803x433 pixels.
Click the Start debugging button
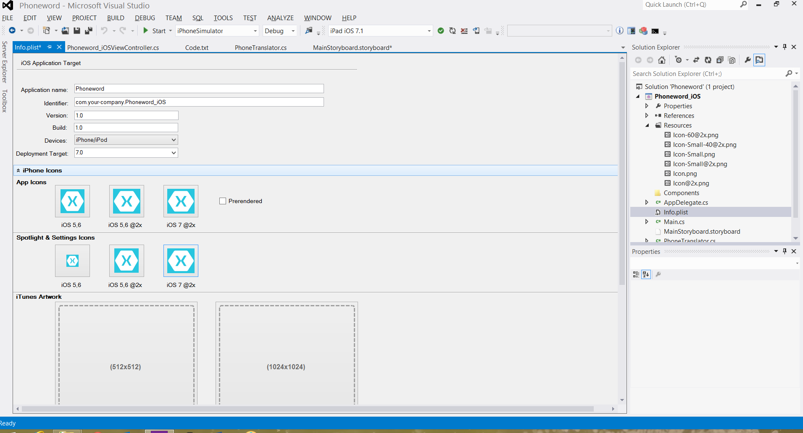tap(155, 31)
